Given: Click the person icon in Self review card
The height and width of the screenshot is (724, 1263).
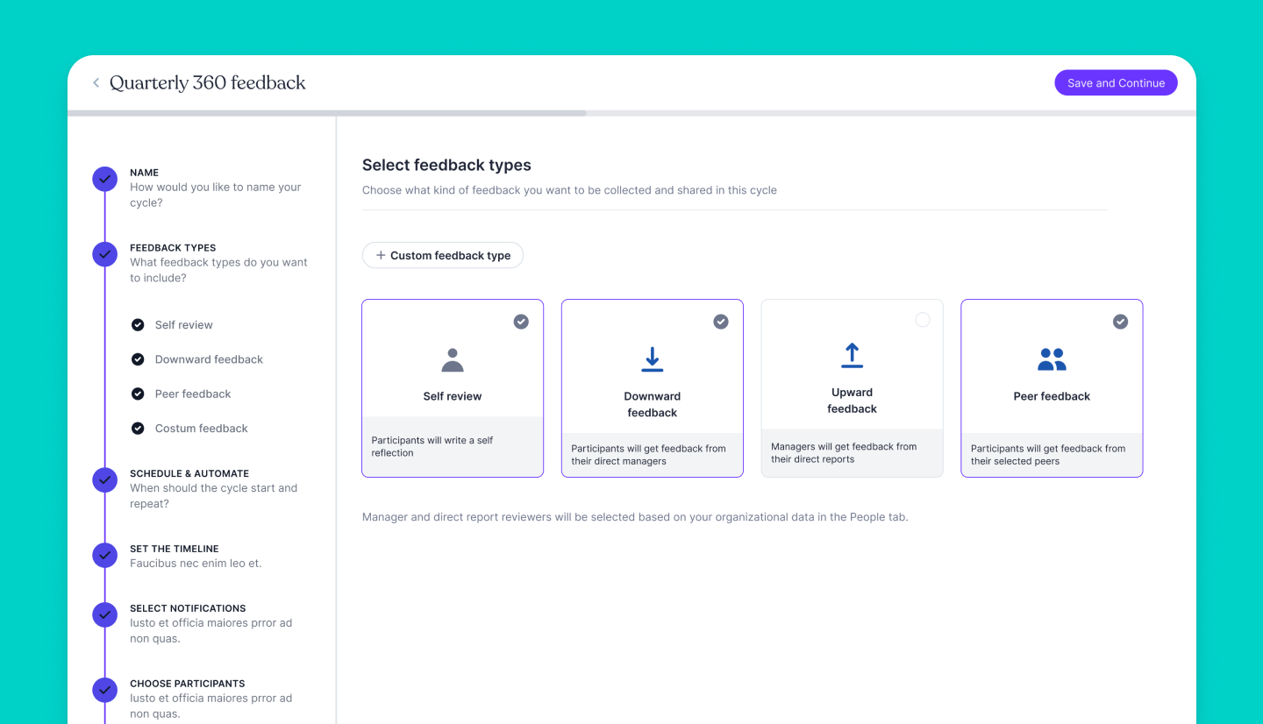Looking at the screenshot, I should [453, 359].
